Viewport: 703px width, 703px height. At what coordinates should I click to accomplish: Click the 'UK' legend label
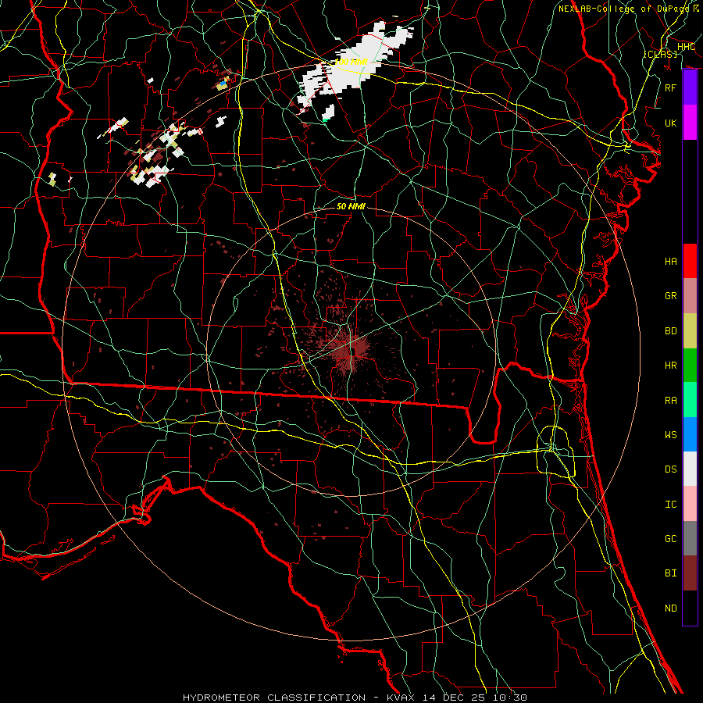pyautogui.click(x=671, y=123)
